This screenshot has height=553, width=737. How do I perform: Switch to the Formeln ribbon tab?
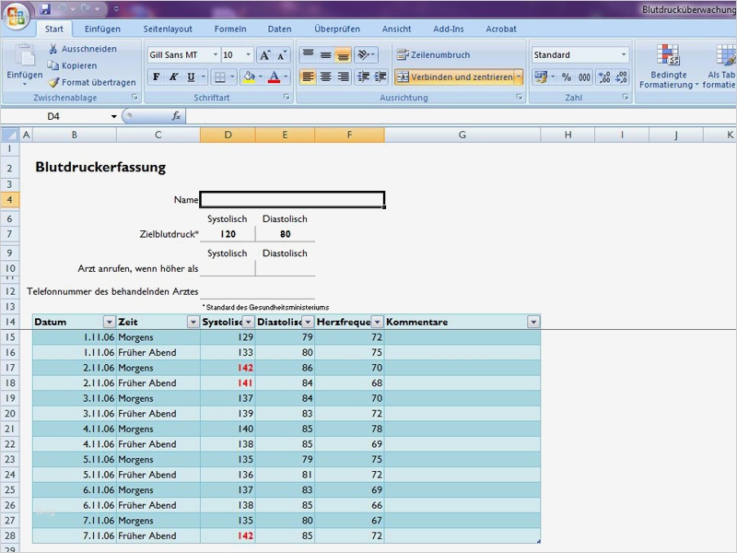(x=232, y=29)
